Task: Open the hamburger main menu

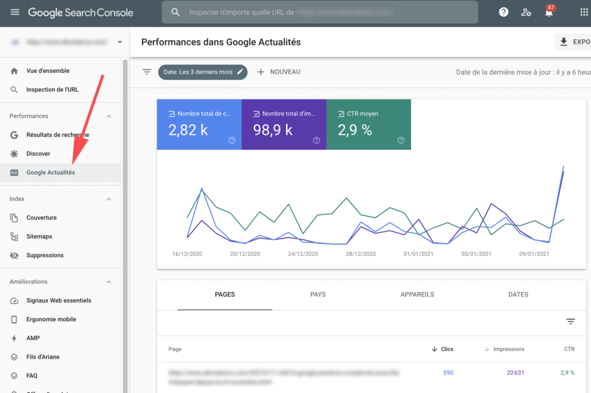Action: pos(15,12)
